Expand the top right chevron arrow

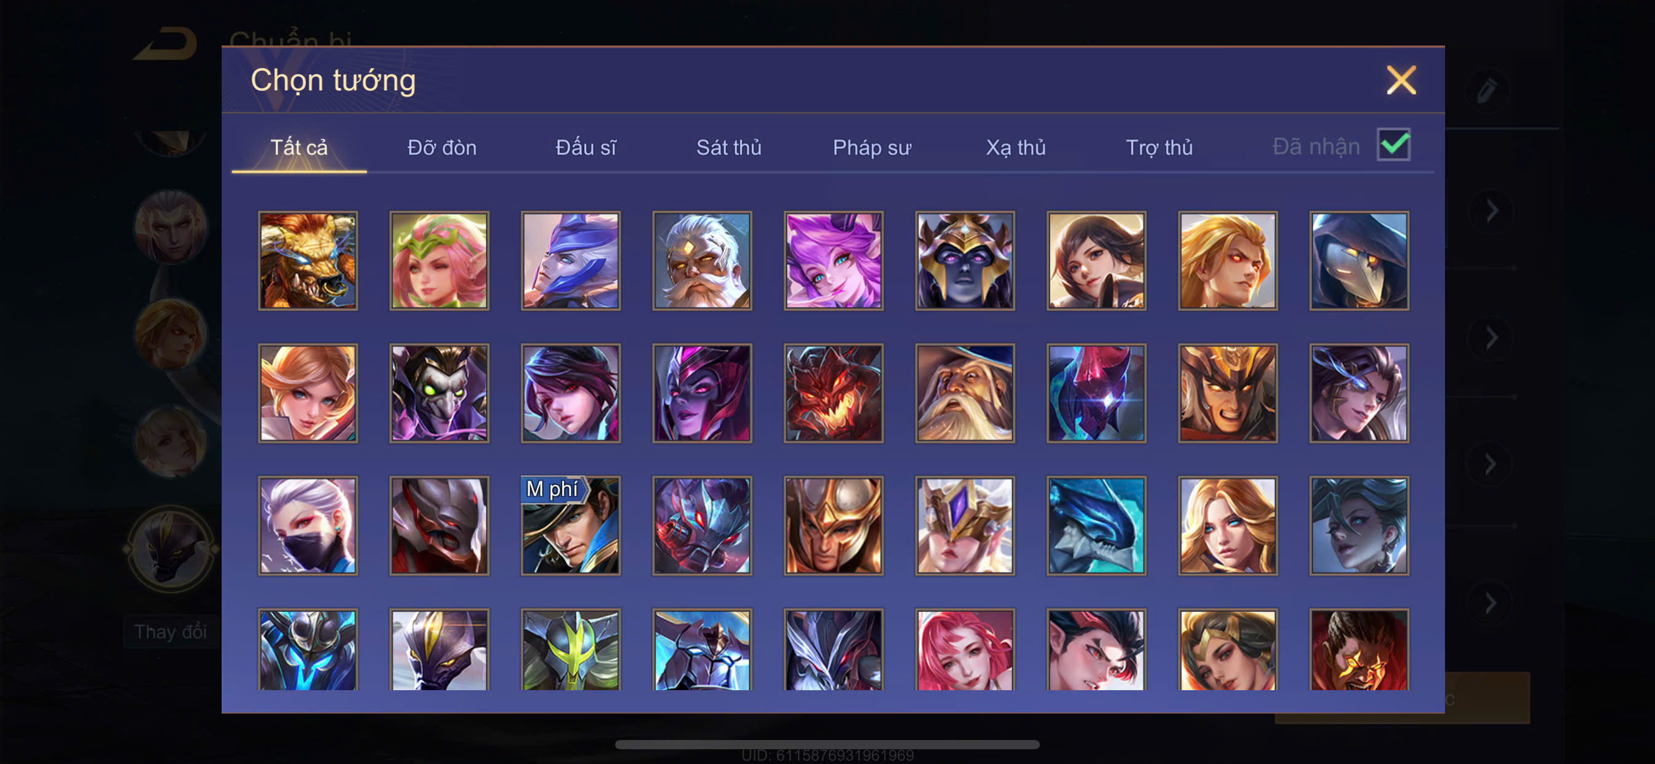1492,210
